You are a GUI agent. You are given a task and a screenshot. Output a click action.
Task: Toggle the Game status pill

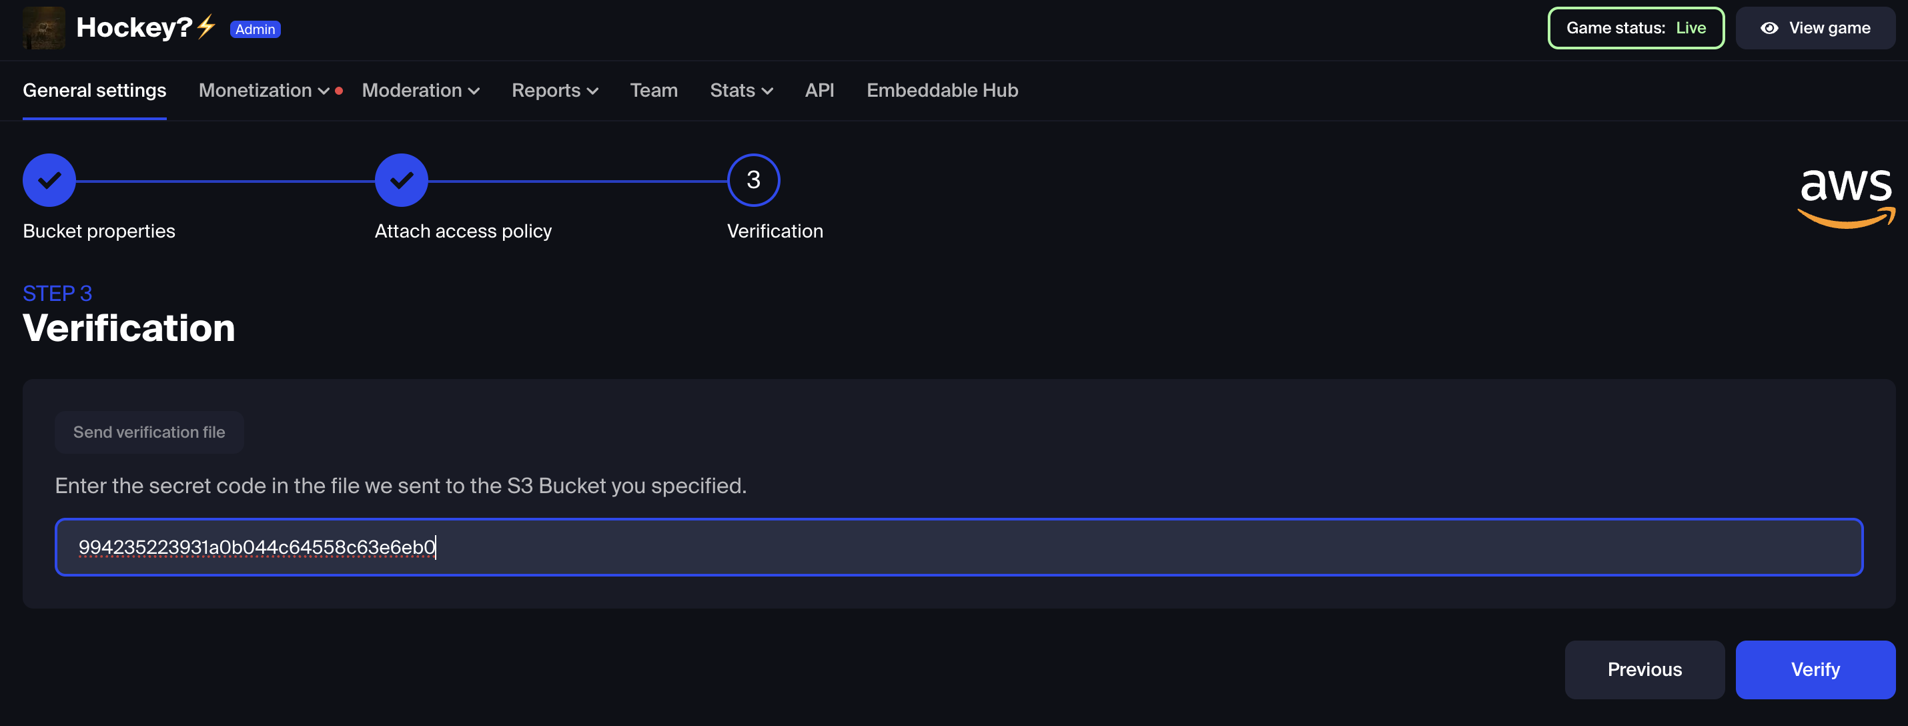click(x=1635, y=27)
